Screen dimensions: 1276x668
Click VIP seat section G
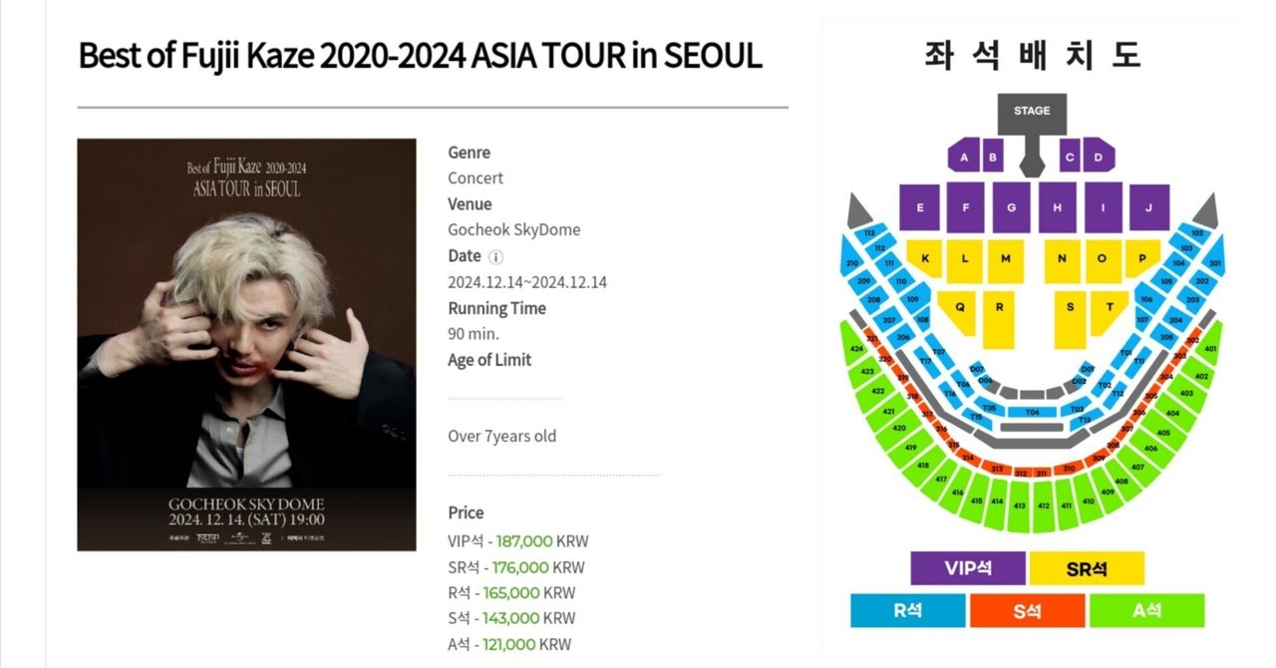tap(1011, 207)
